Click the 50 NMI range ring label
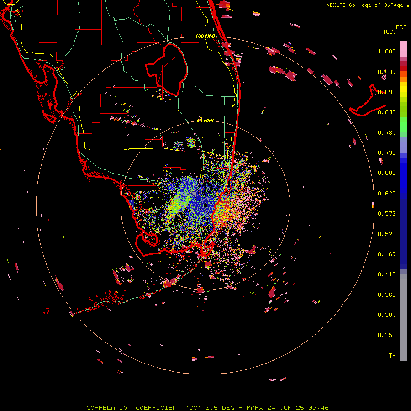The width and height of the screenshot is (411, 411). point(205,121)
